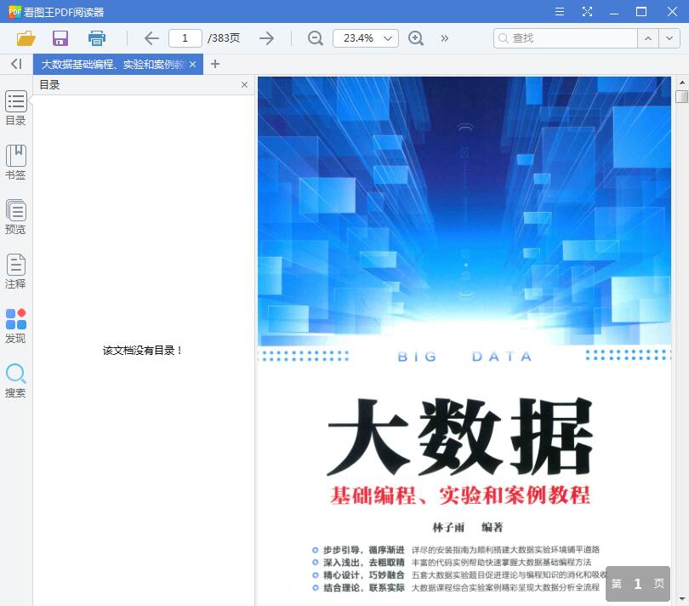Click the vertical scrollbar thumb
The height and width of the screenshot is (606, 689).
(x=681, y=96)
